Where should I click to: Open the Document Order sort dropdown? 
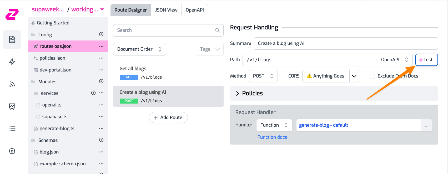139,49
